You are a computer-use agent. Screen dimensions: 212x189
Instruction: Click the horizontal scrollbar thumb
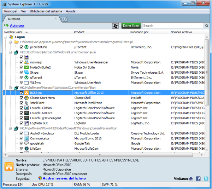[x=100, y=155]
